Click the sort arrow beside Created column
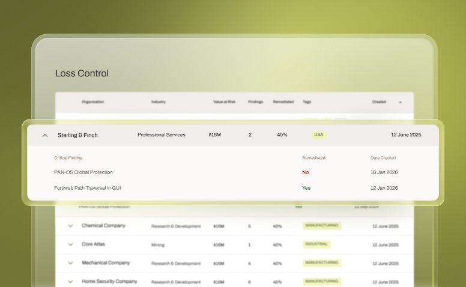The height and width of the screenshot is (287, 466). tap(401, 102)
